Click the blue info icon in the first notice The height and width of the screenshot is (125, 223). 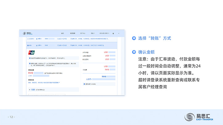[x=30, y=58]
